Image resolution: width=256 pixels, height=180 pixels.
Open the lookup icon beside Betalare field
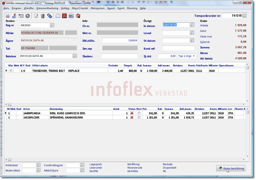(x=75, y=56)
